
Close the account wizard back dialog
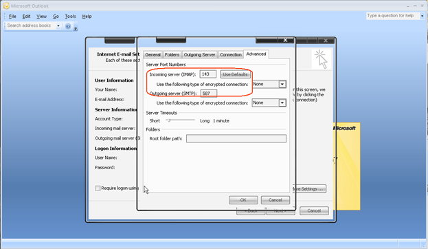click(x=326, y=41)
